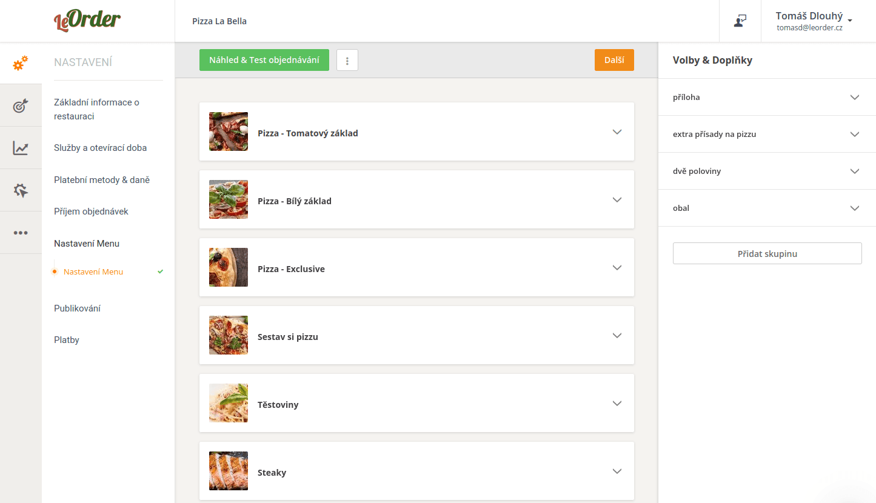Open the three-dots more sidebar icon

[21, 233]
